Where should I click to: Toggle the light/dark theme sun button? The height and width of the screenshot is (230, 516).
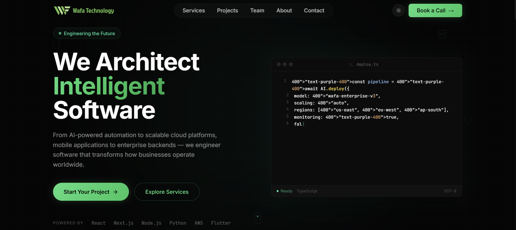tap(398, 11)
